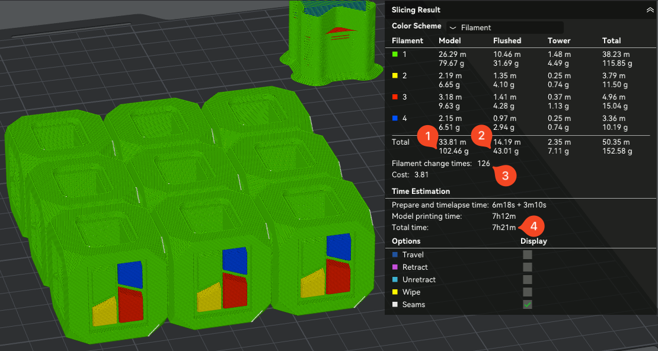Enable the Retract display checkbox
The height and width of the screenshot is (351, 658).
[x=528, y=267]
